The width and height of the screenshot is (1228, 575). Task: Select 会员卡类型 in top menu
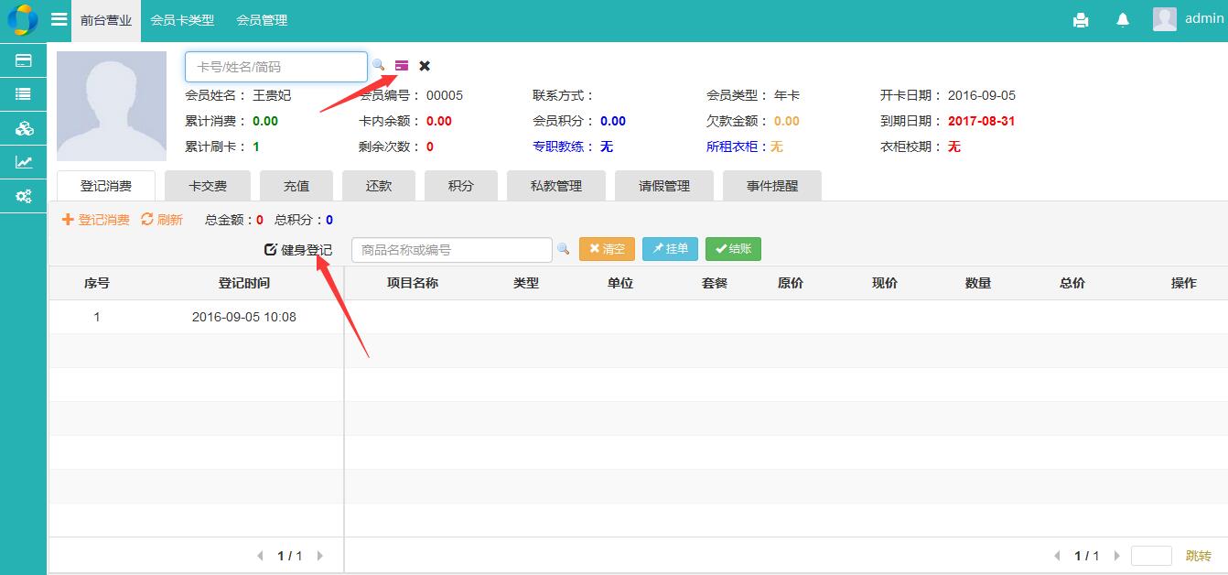click(182, 20)
